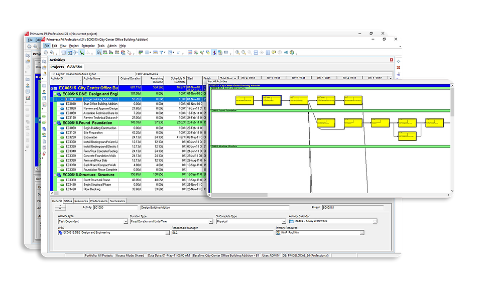Click the Activity ID column header
The image size is (492, 294).
(x=66, y=80)
